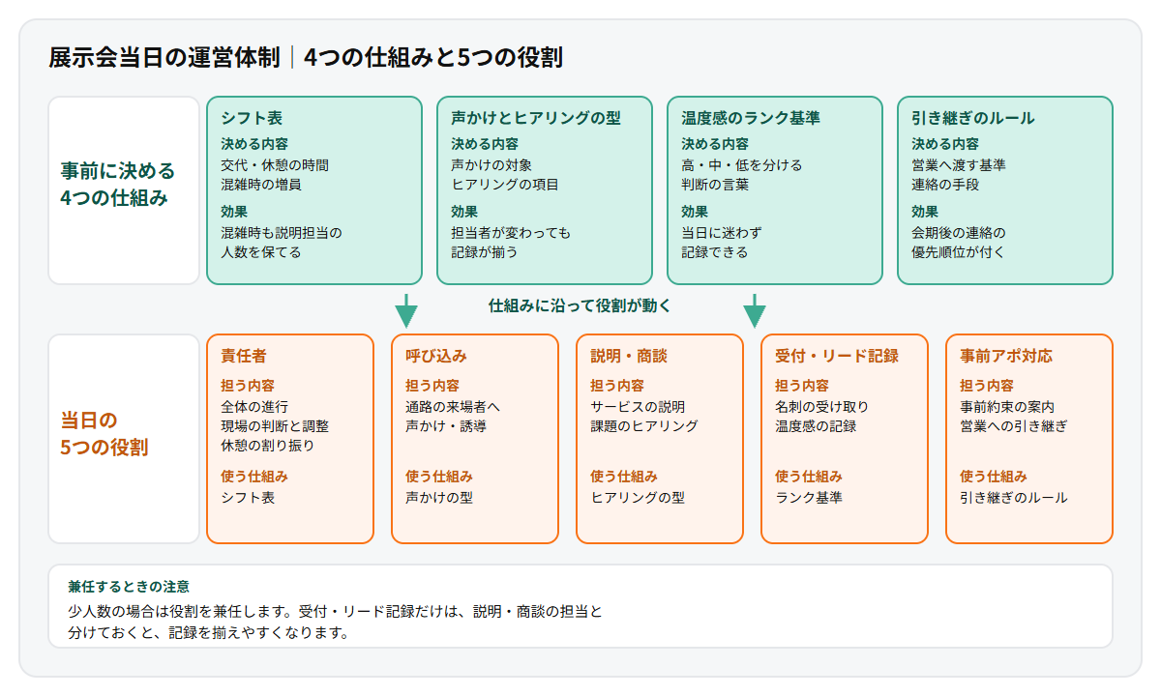Select the line "連絡の手段"
The image size is (1161, 696).
click(945, 185)
